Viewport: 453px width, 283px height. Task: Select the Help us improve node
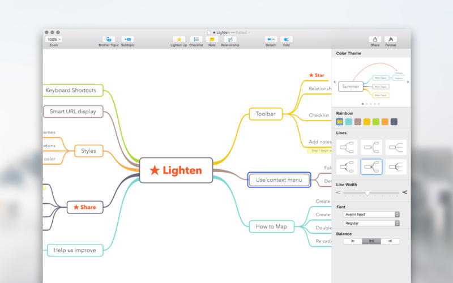[75, 250]
